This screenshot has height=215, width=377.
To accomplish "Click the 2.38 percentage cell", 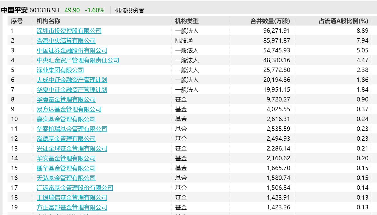I will (x=362, y=70).
